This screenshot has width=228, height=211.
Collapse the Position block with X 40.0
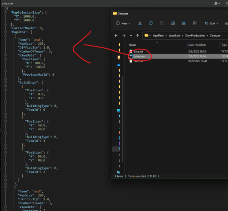point(6,122)
